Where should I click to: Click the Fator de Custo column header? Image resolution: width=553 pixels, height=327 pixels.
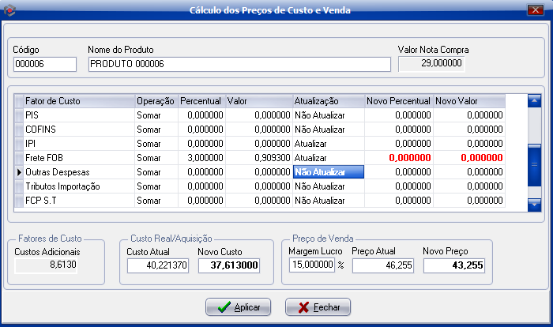coord(77,101)
